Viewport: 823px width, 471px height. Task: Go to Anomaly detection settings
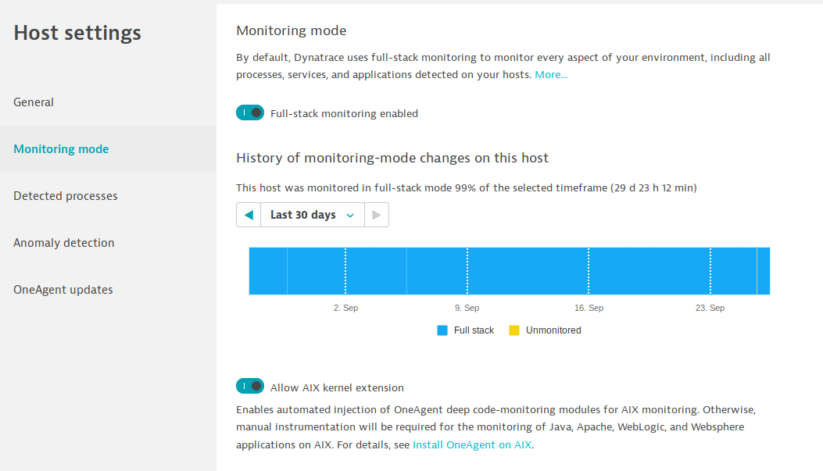point(64,243)
